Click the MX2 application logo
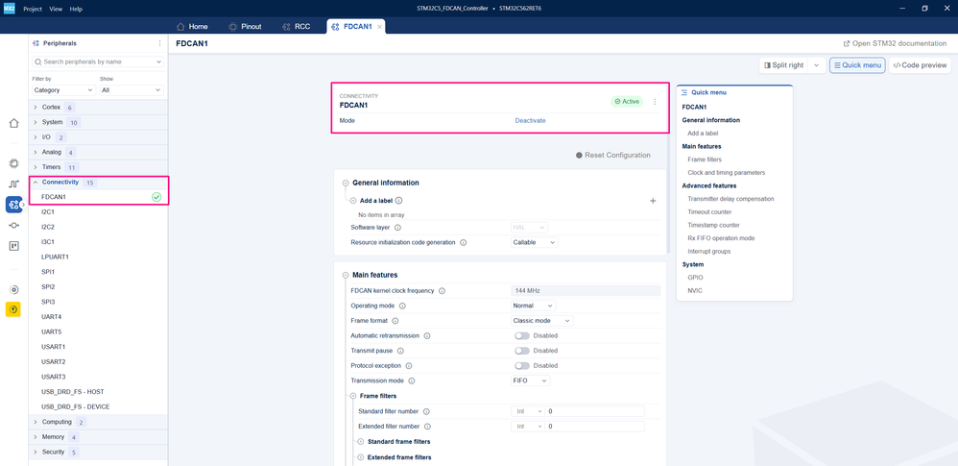This screenshot has height=466, width=958. pos(10,9)
